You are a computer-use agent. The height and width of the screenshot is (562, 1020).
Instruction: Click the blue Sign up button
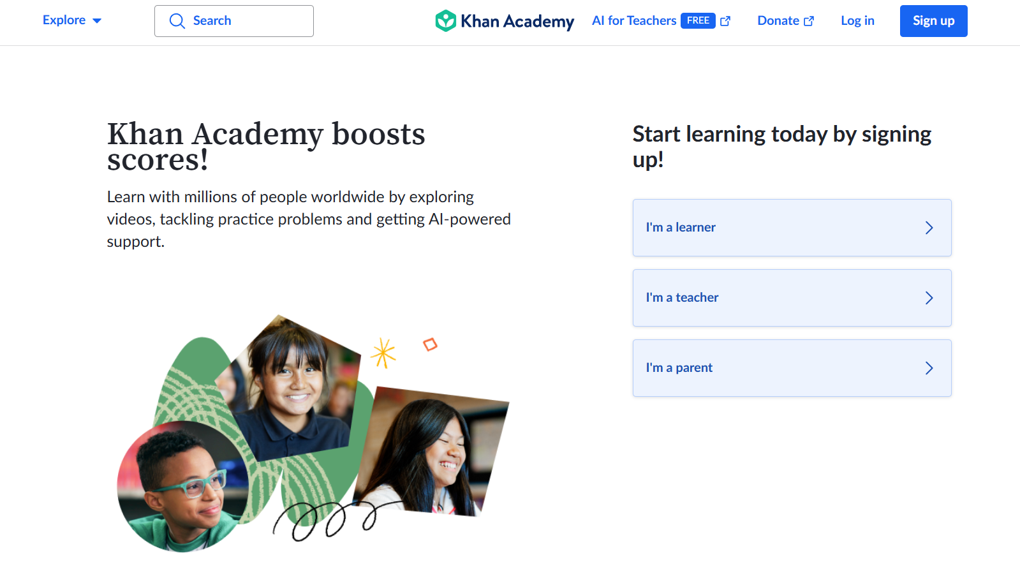933,21
